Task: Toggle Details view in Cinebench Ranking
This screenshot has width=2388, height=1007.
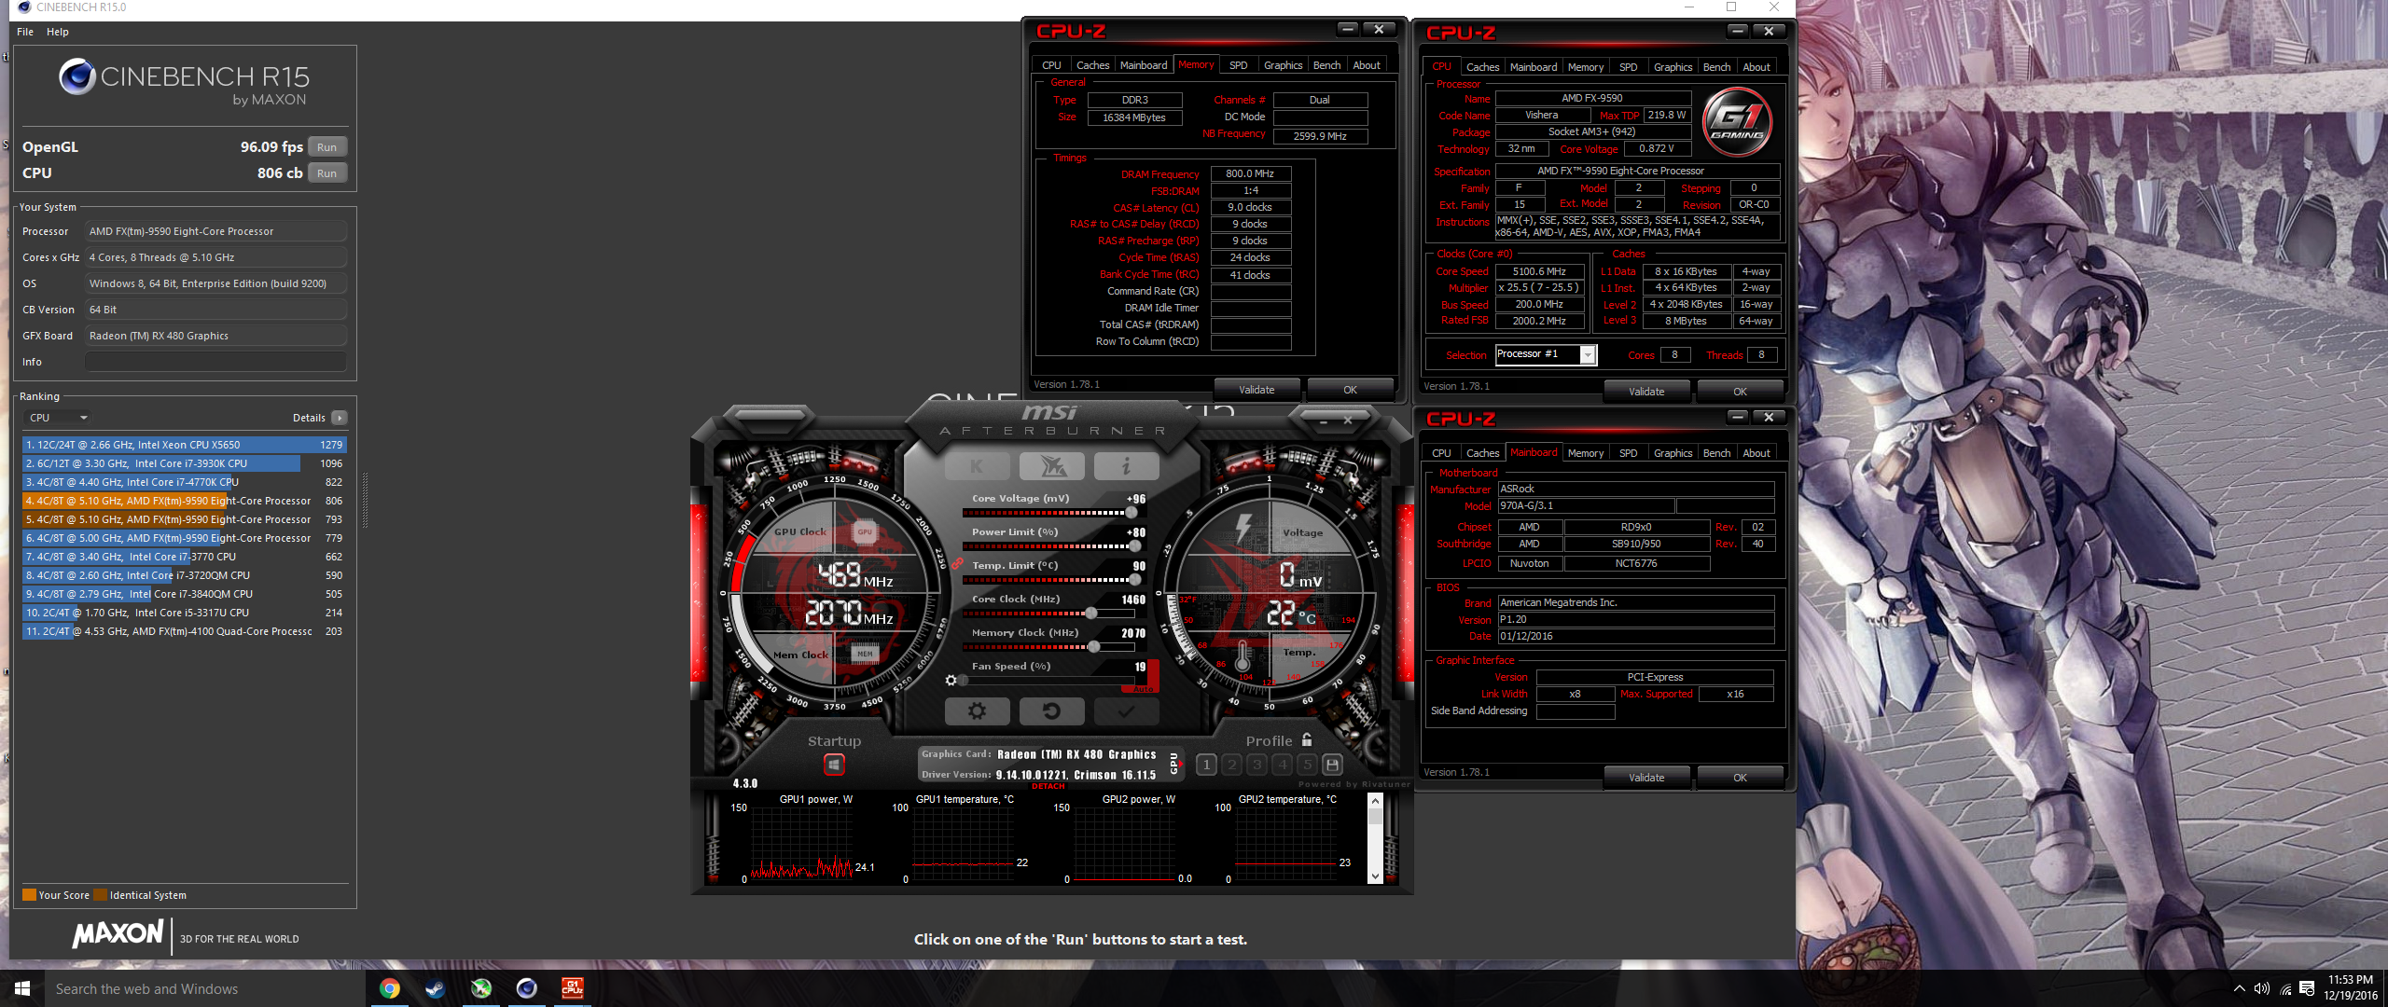Action: (339, 418)
